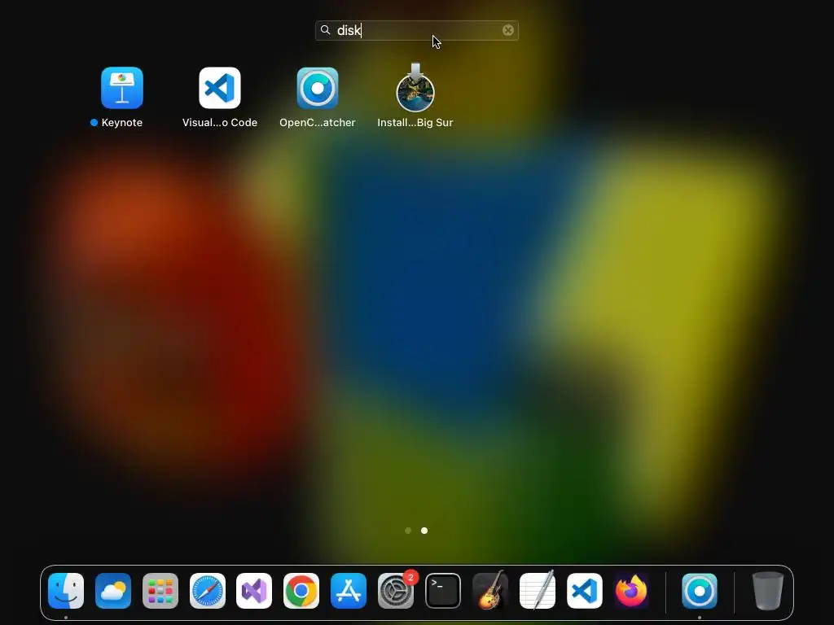The width and height of the screenshot is (834, 625).
Task: Open OpenCore Patcher app in Launchpad results
Action: (318, 88)
